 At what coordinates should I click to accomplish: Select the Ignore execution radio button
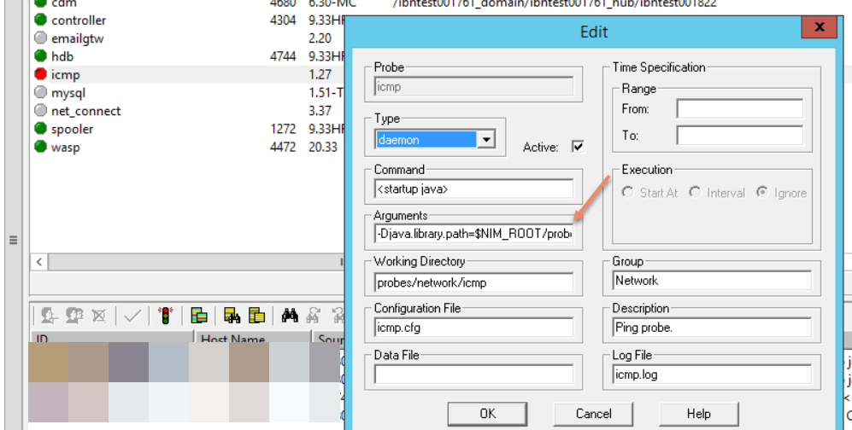tap(762, 193)
